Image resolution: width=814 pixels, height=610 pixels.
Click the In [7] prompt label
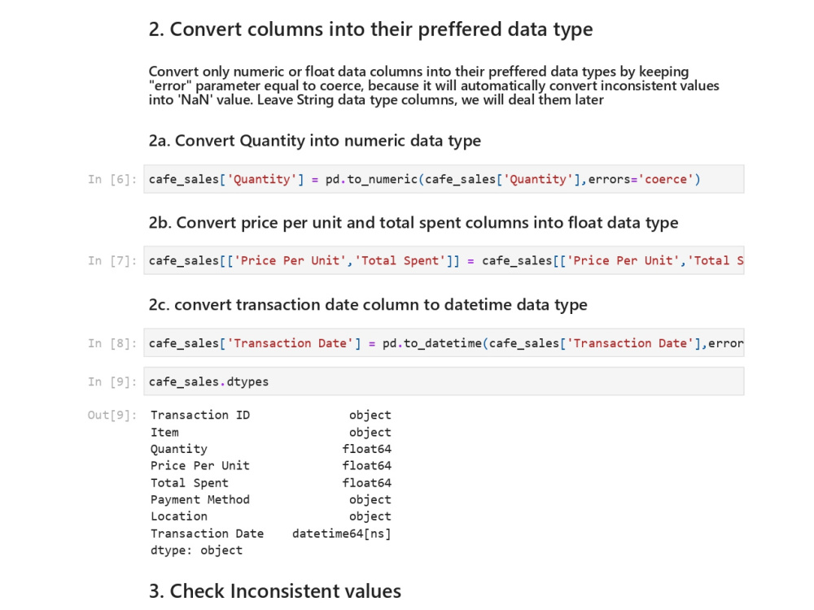pyautogui.click(x=112, y=261)
